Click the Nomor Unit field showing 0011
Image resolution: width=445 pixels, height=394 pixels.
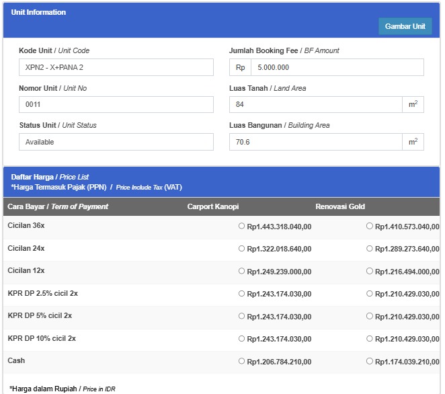pos(116,104)
